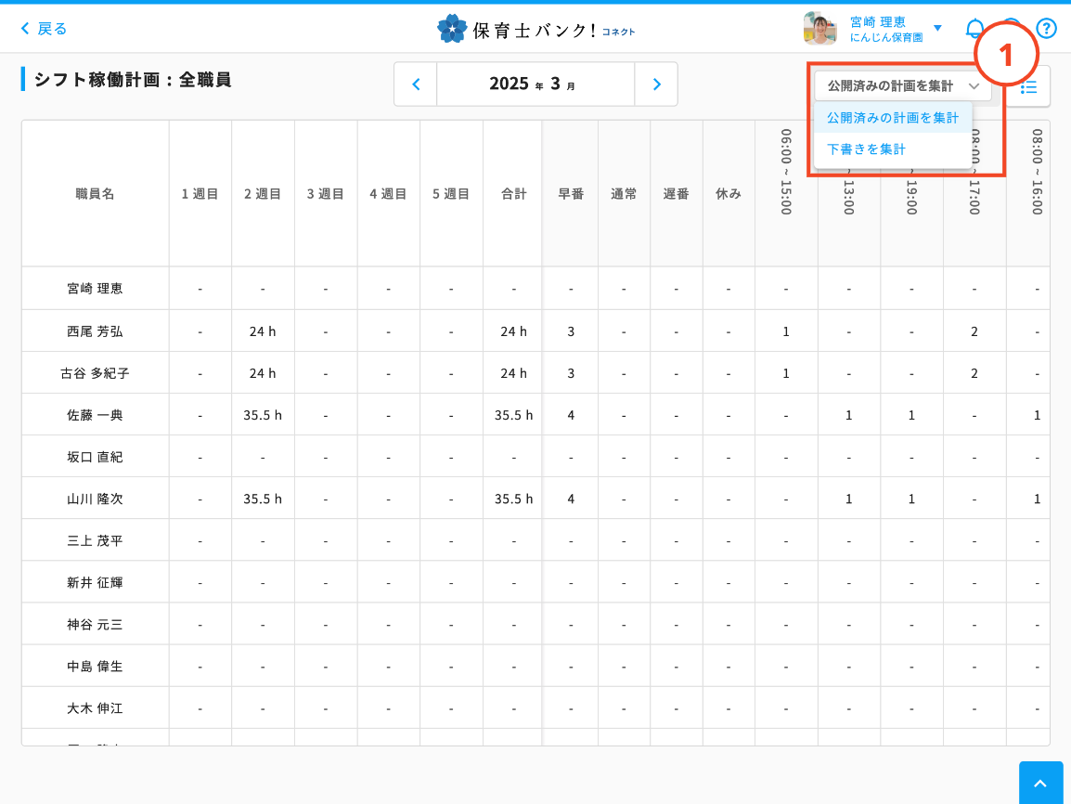Expand the 宮崎 理恵 account menu arrow
1071x804 pixels.
pyautogui.click(x=937, y=29)
